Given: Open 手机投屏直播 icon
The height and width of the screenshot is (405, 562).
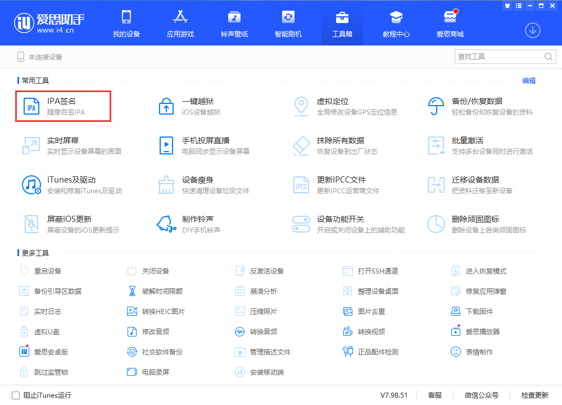Looking at the screenshot, I should click(166, 145).
